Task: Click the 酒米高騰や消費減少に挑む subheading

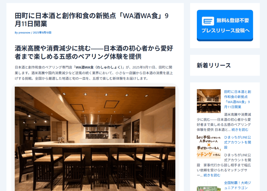Action: tap(94, 53)
